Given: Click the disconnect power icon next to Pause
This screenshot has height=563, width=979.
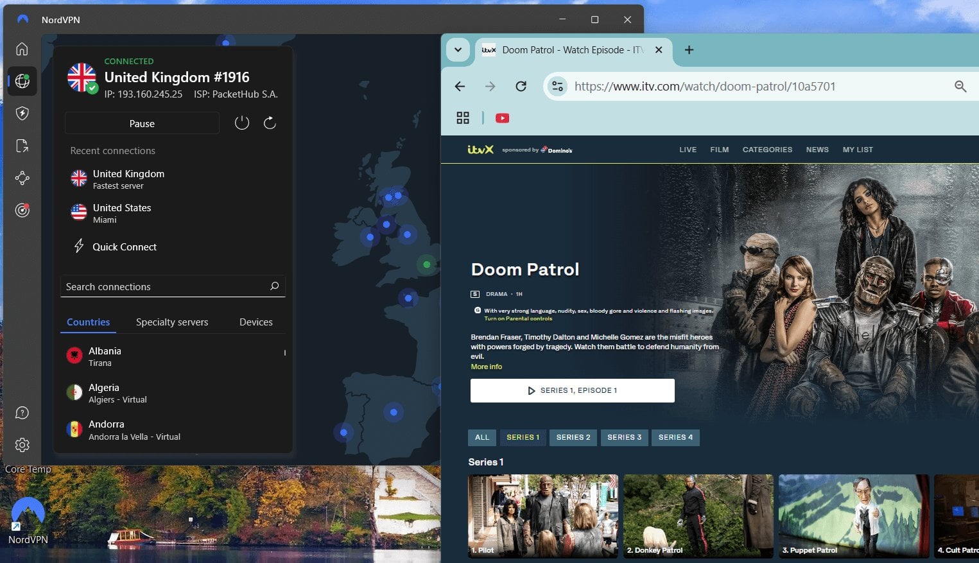Looking at the screenshot, I should tap(242, 123).
